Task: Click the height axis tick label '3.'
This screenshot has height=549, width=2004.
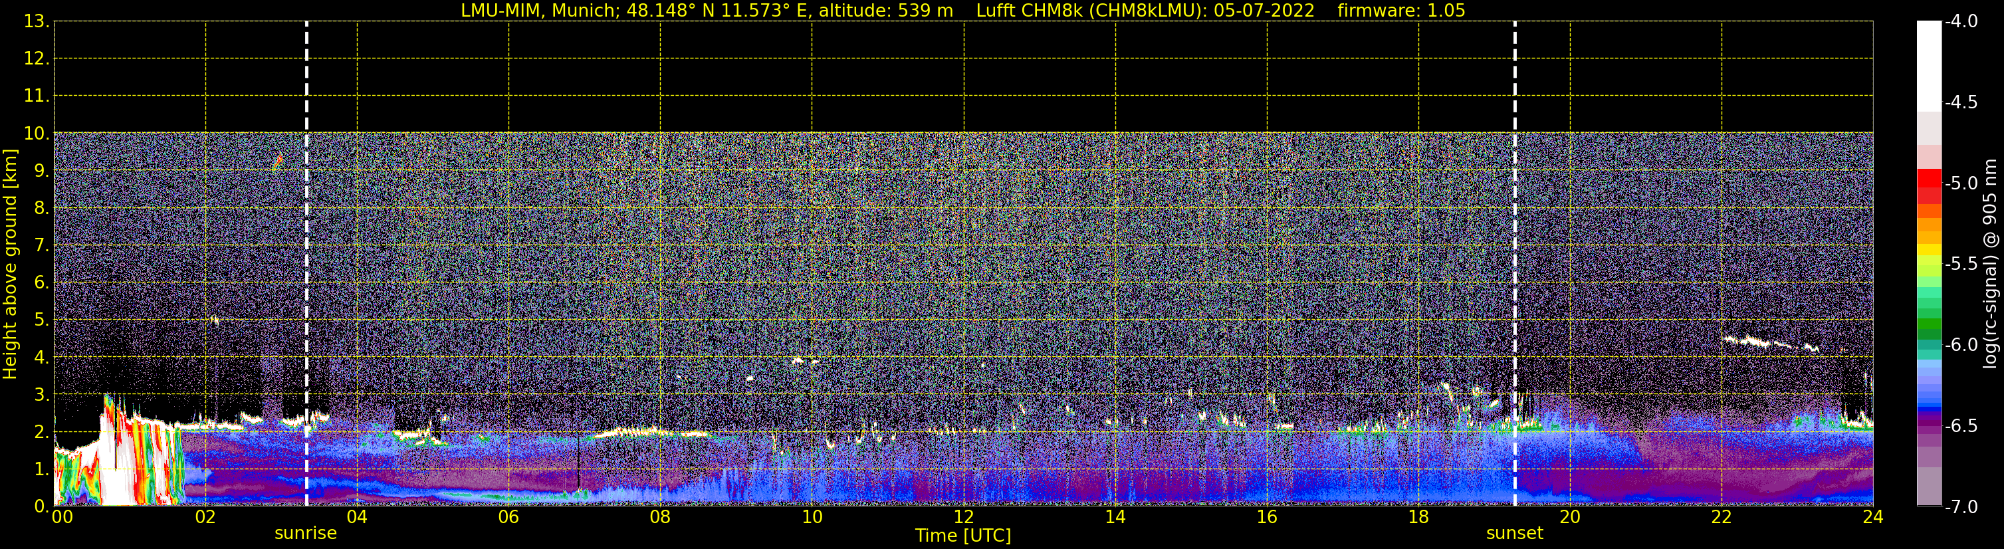Action: pyautogui.click(x=41, y=395)
